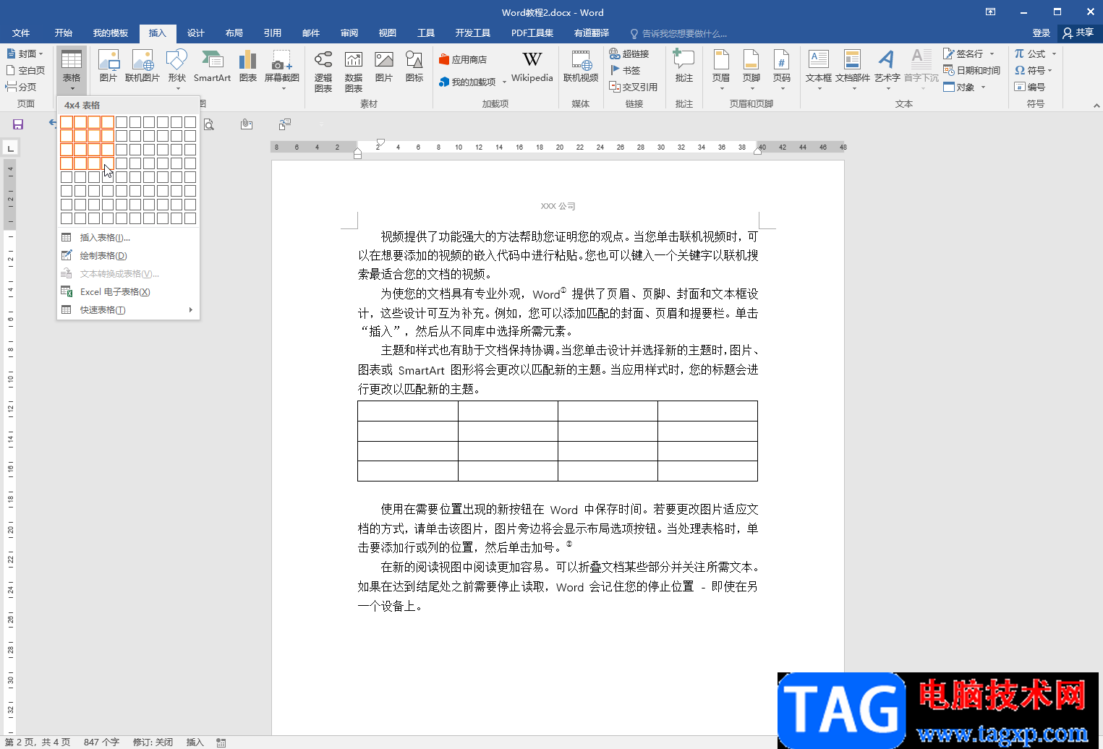The height and width of the screenshot is (749, 1103).
Task: Collapse the ribbon with the arrow
Action: (1096, 106)
